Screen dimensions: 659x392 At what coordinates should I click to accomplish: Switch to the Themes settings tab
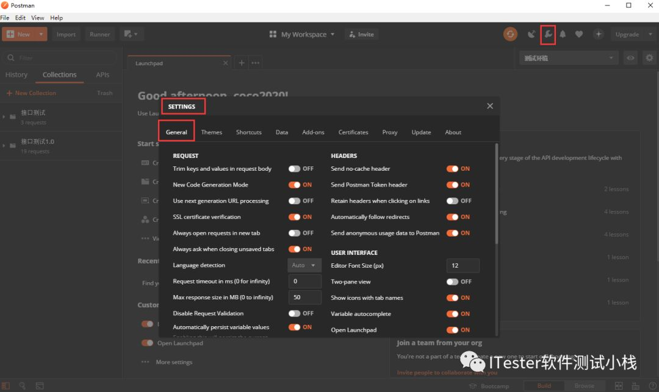point(211,132)
